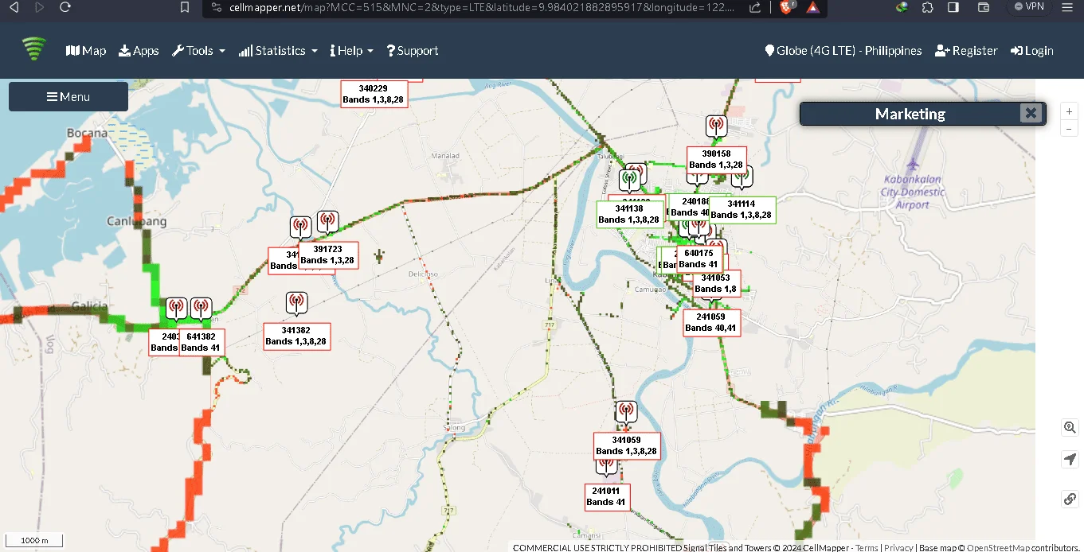
Task: Expand the Tools dropdown menu
Action: (198, 50)
